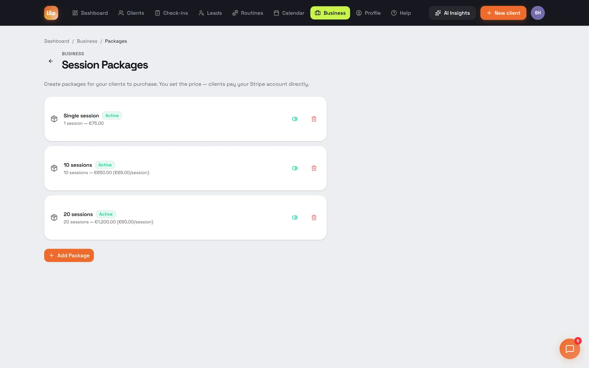The image size is (589, 368).
Task: Select the Business nav item
Action: 330,13
